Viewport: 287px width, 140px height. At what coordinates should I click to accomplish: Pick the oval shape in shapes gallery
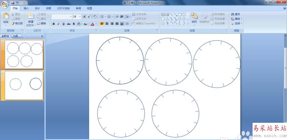click(x=184, y=15)
